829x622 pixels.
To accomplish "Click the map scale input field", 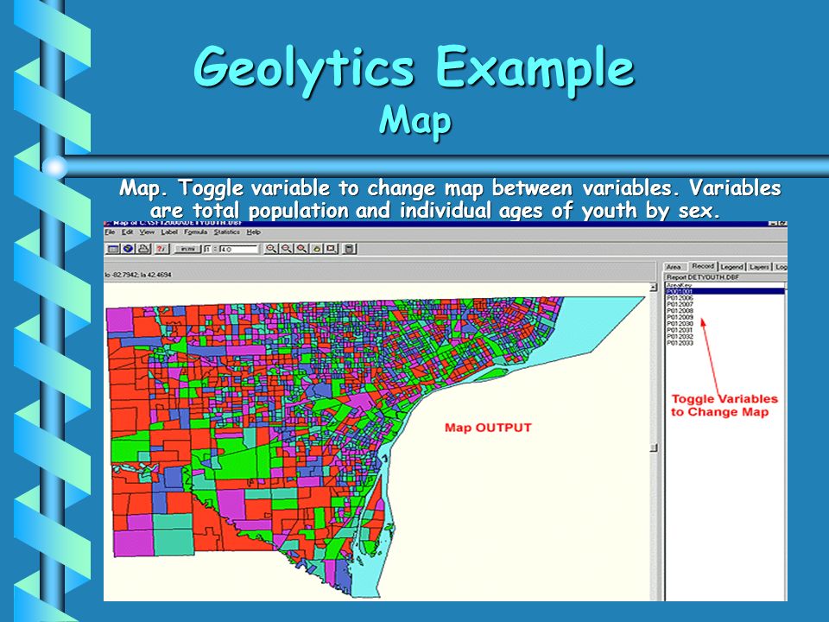I will (x=239, y=249).
